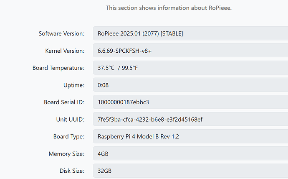Viewport: 288px width, 179px height.
Task: Click the Board Serial ID field 10000000187ebbc3
Action: coord(190,102)
